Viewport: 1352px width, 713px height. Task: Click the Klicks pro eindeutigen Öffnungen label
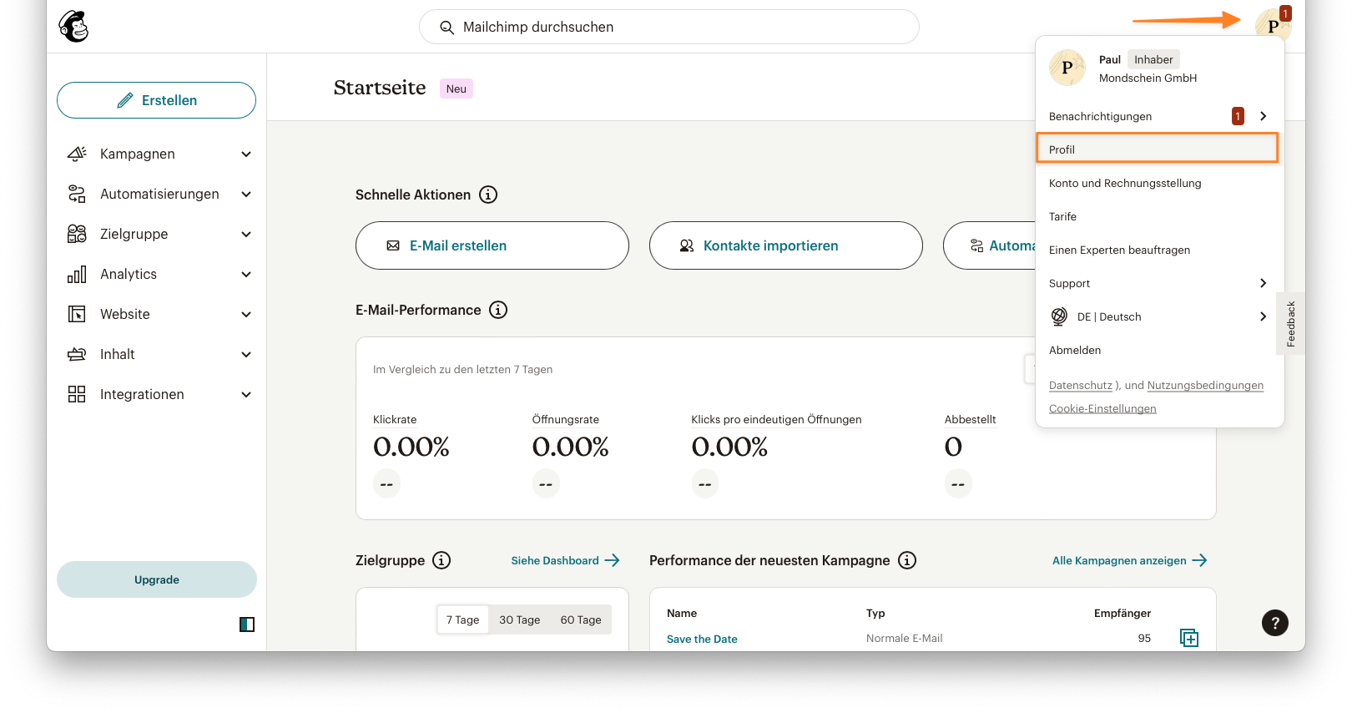[x=776, y=419]
